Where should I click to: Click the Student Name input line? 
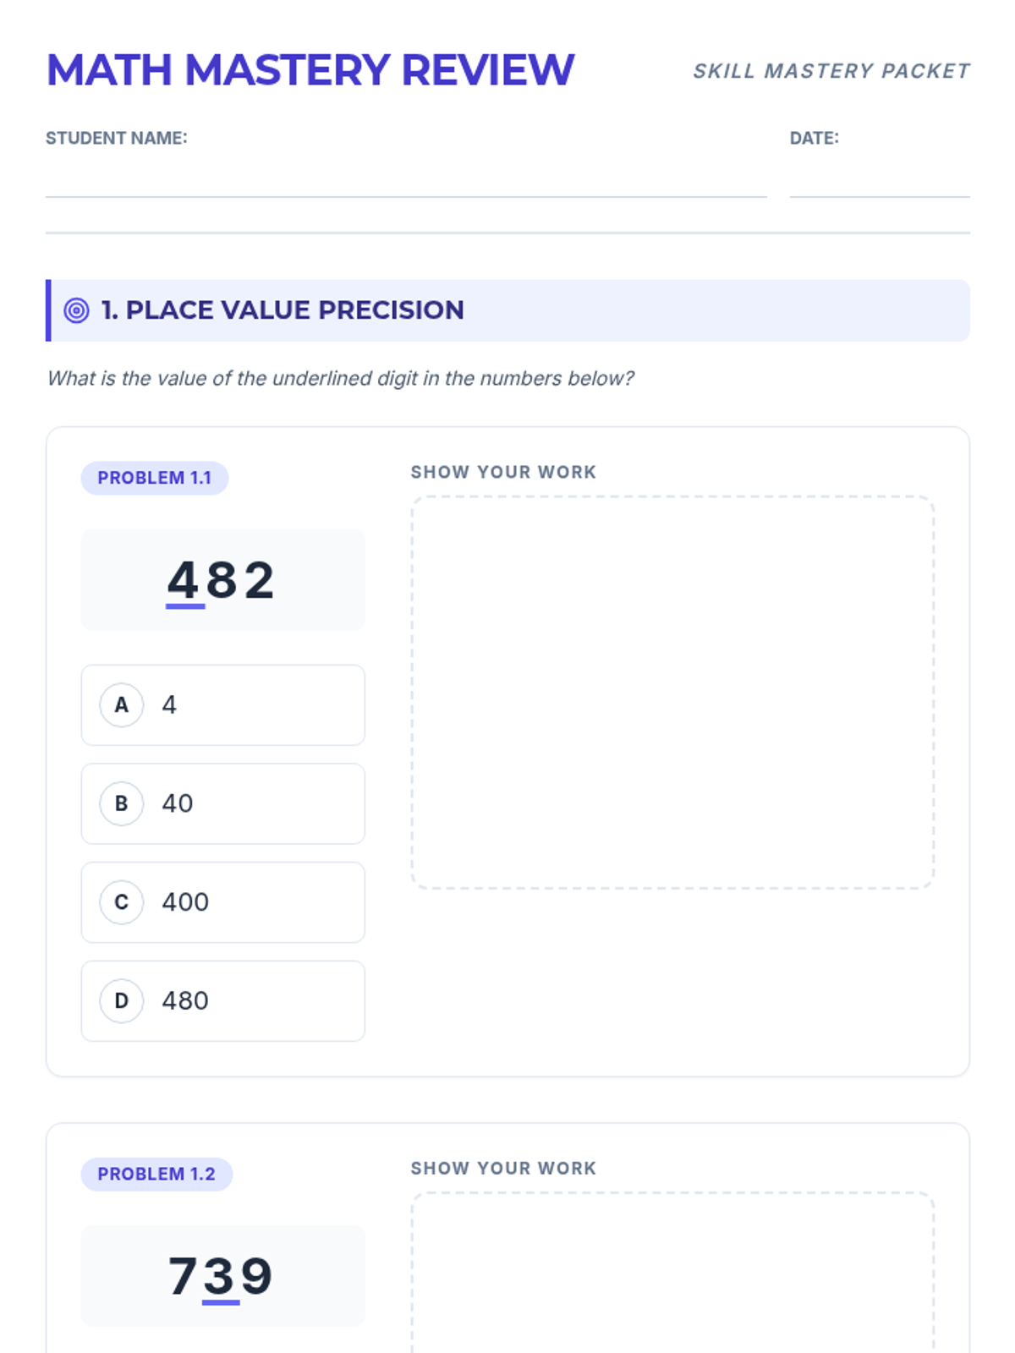(x=406, y=181)
